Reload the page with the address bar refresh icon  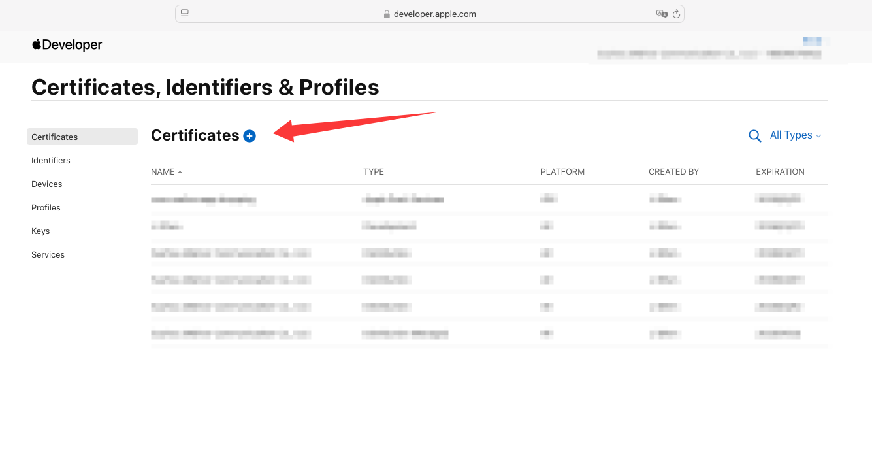tap(676, 14)
